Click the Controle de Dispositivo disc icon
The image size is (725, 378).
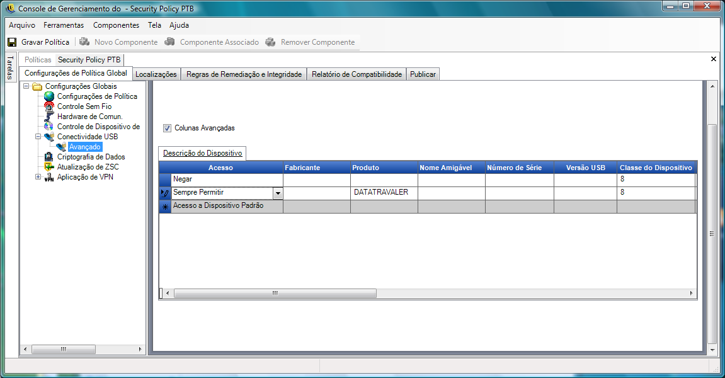[x=49, y=126]
